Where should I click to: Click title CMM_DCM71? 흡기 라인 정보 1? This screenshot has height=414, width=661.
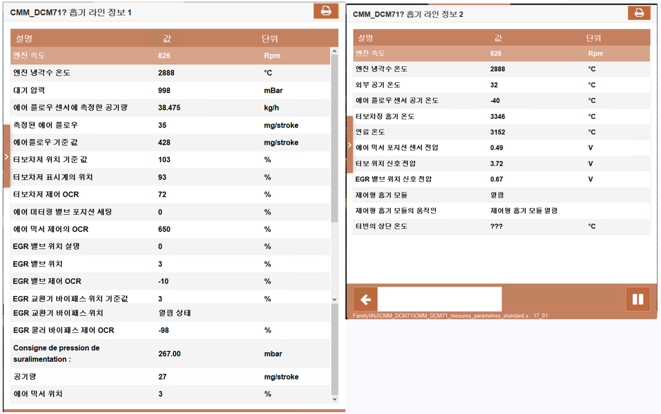[71, 13]
